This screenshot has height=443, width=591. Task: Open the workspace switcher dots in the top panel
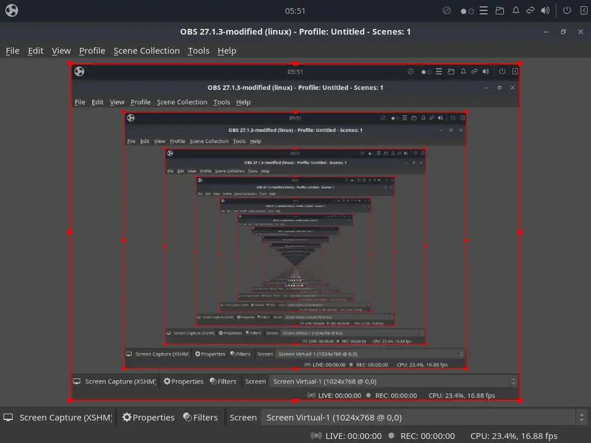click(467, 11)
